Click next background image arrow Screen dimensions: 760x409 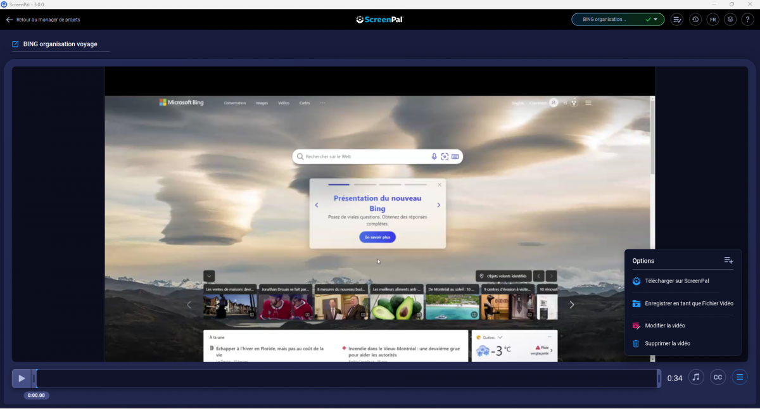(552, 276)
